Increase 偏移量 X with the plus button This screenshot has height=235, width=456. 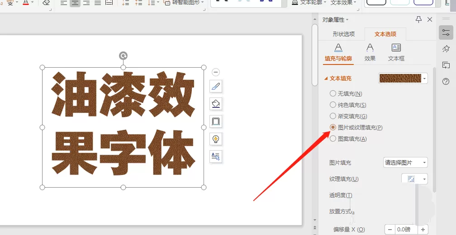point(423,230)
